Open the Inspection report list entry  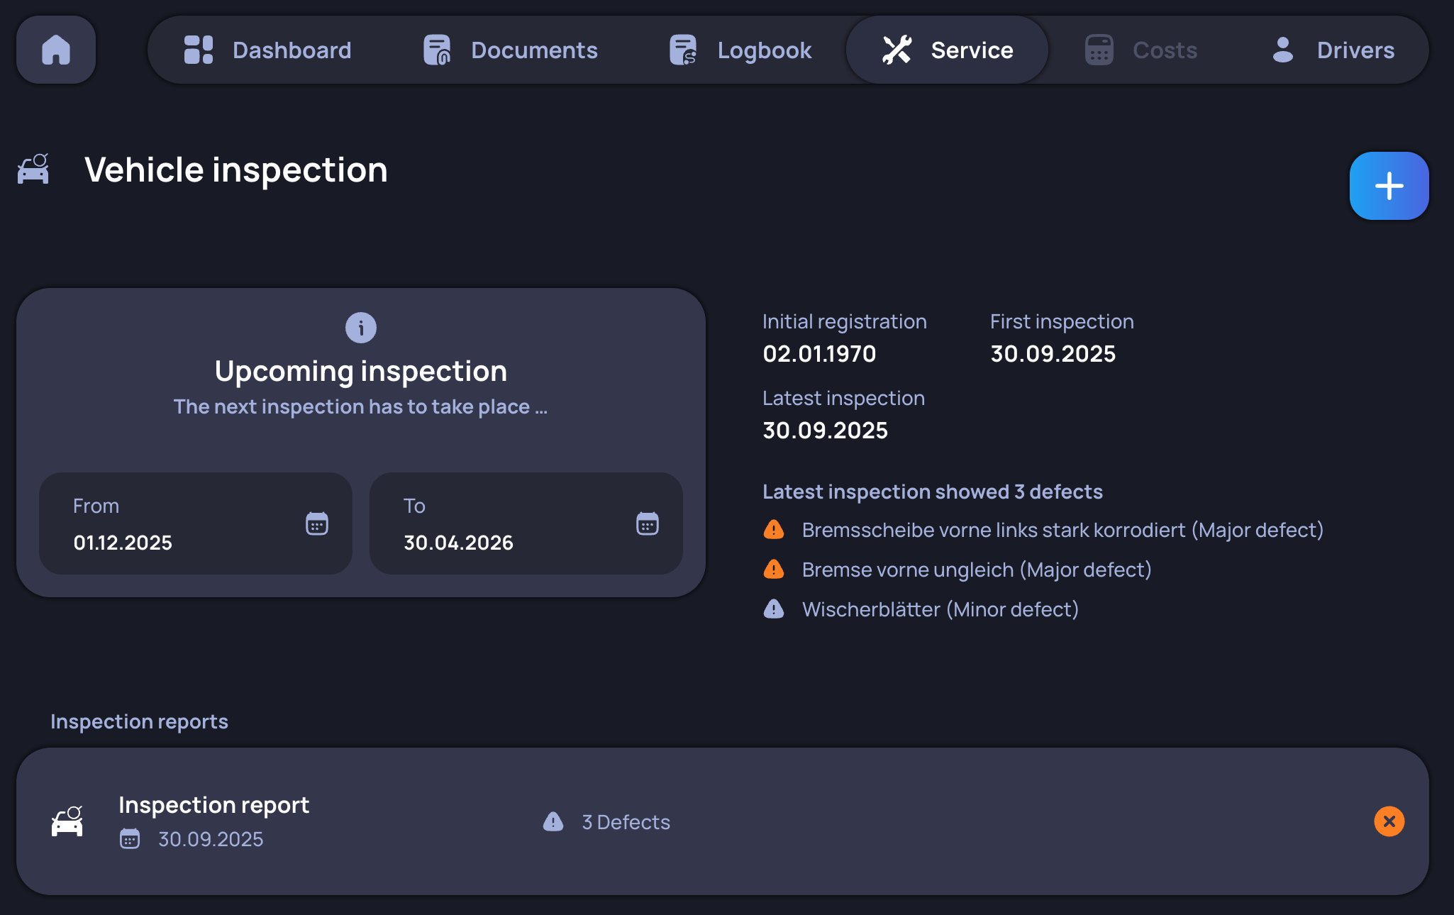213,806
